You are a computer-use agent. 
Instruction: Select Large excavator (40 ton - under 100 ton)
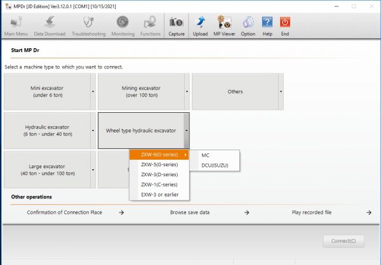tap(47, 170)
